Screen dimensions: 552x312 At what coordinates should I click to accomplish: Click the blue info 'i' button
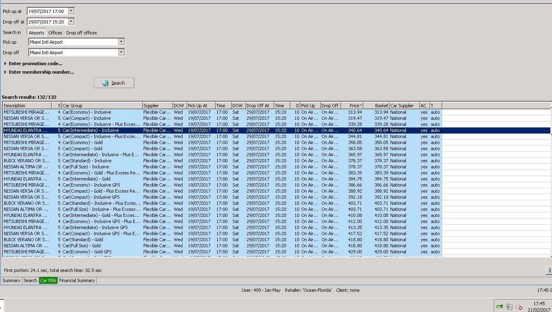pos(549,270)
